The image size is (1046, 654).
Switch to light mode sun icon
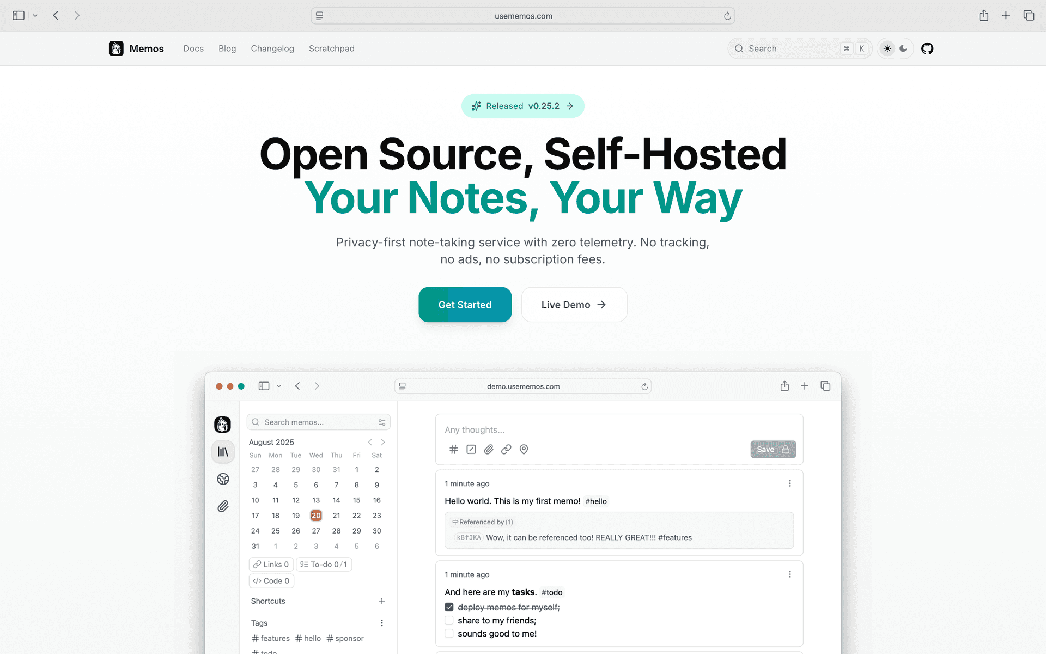coord(887,49)
